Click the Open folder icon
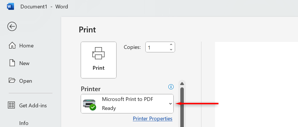 coord(12,81)
